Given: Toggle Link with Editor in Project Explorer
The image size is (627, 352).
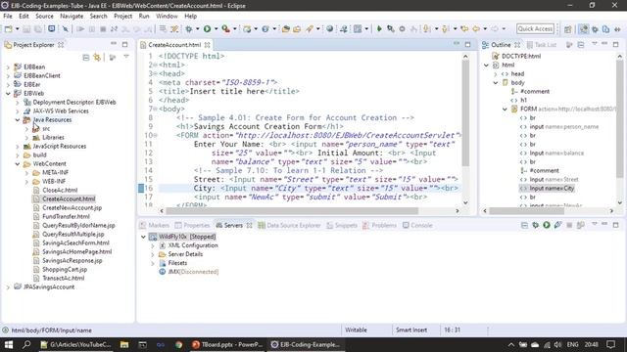Looking at the screenshot, I should (97, 58).
